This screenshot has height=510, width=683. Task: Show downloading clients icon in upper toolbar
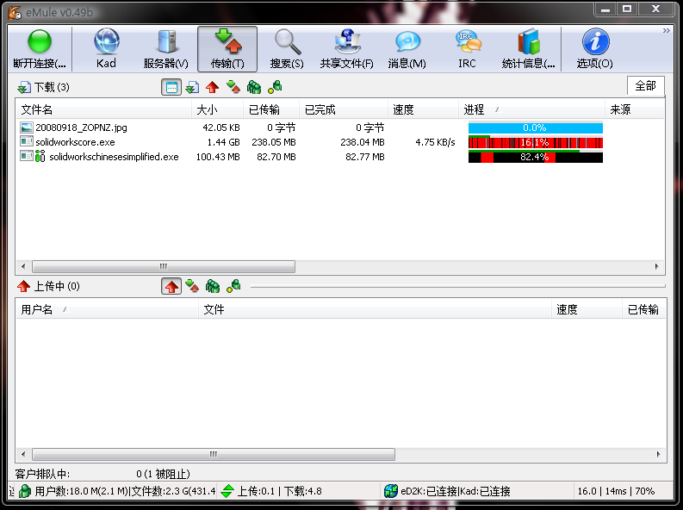click(233, 87)
